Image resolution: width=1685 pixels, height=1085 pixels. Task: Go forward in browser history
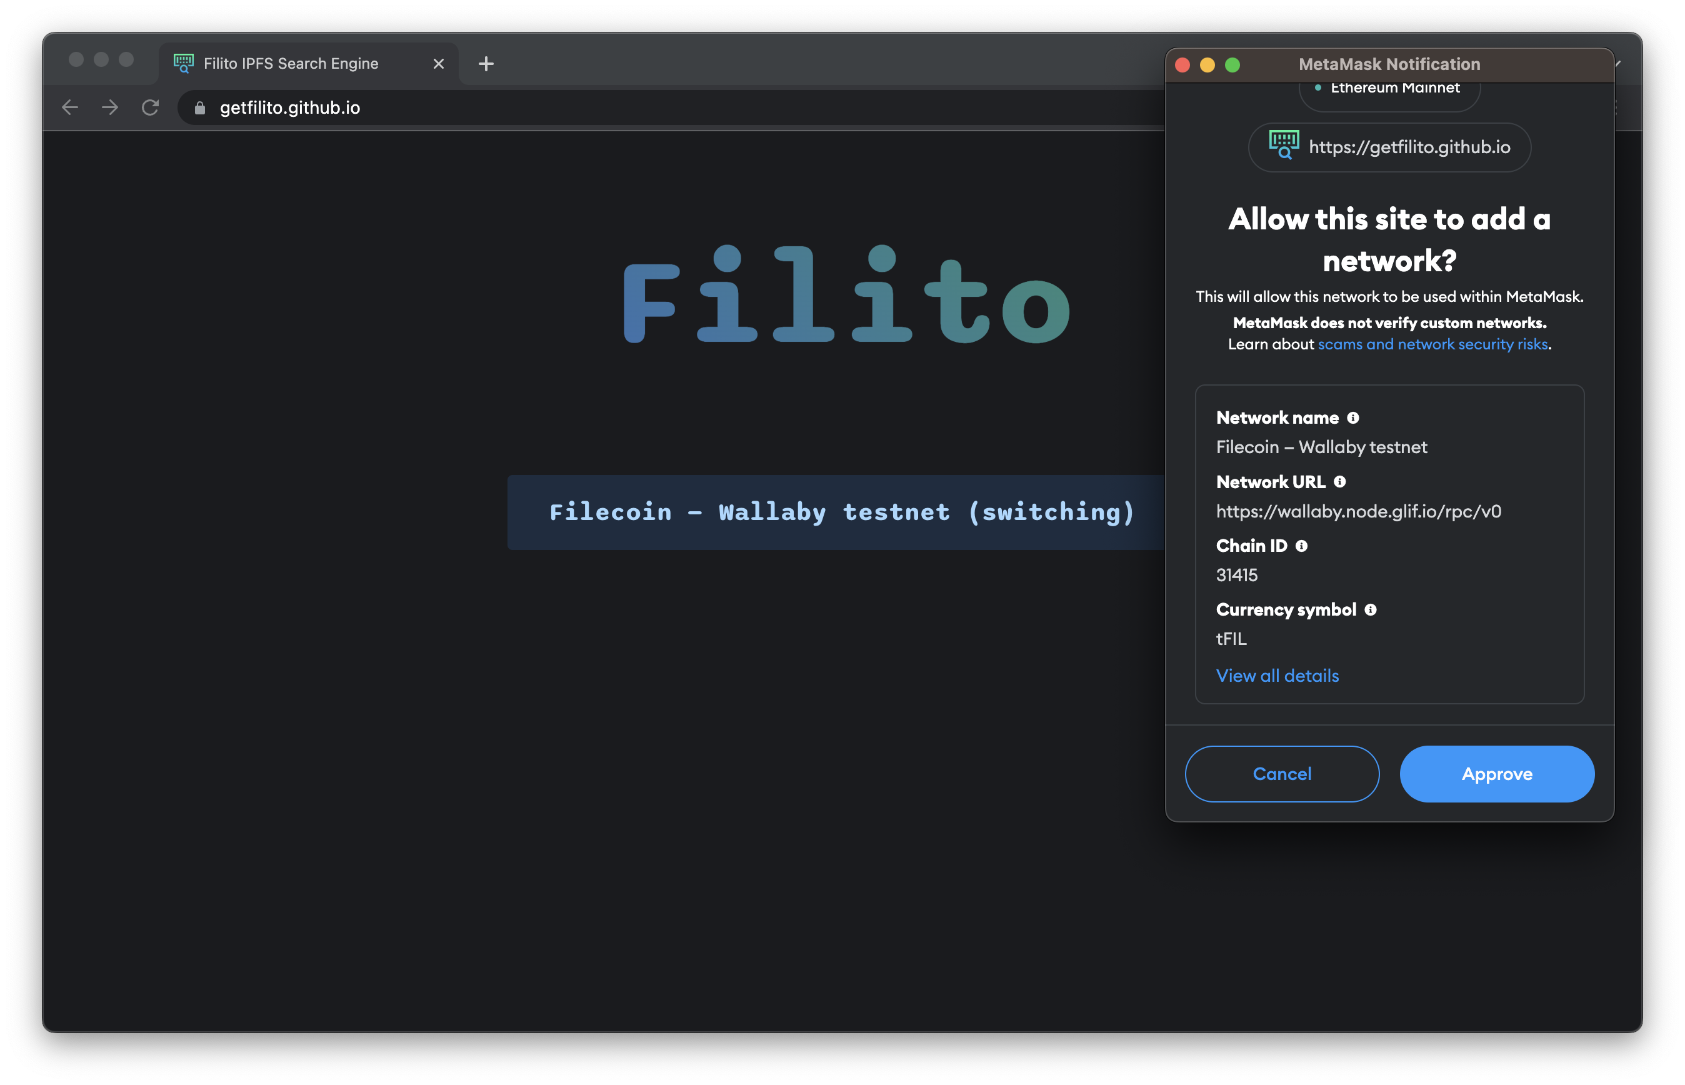[110, 107]
